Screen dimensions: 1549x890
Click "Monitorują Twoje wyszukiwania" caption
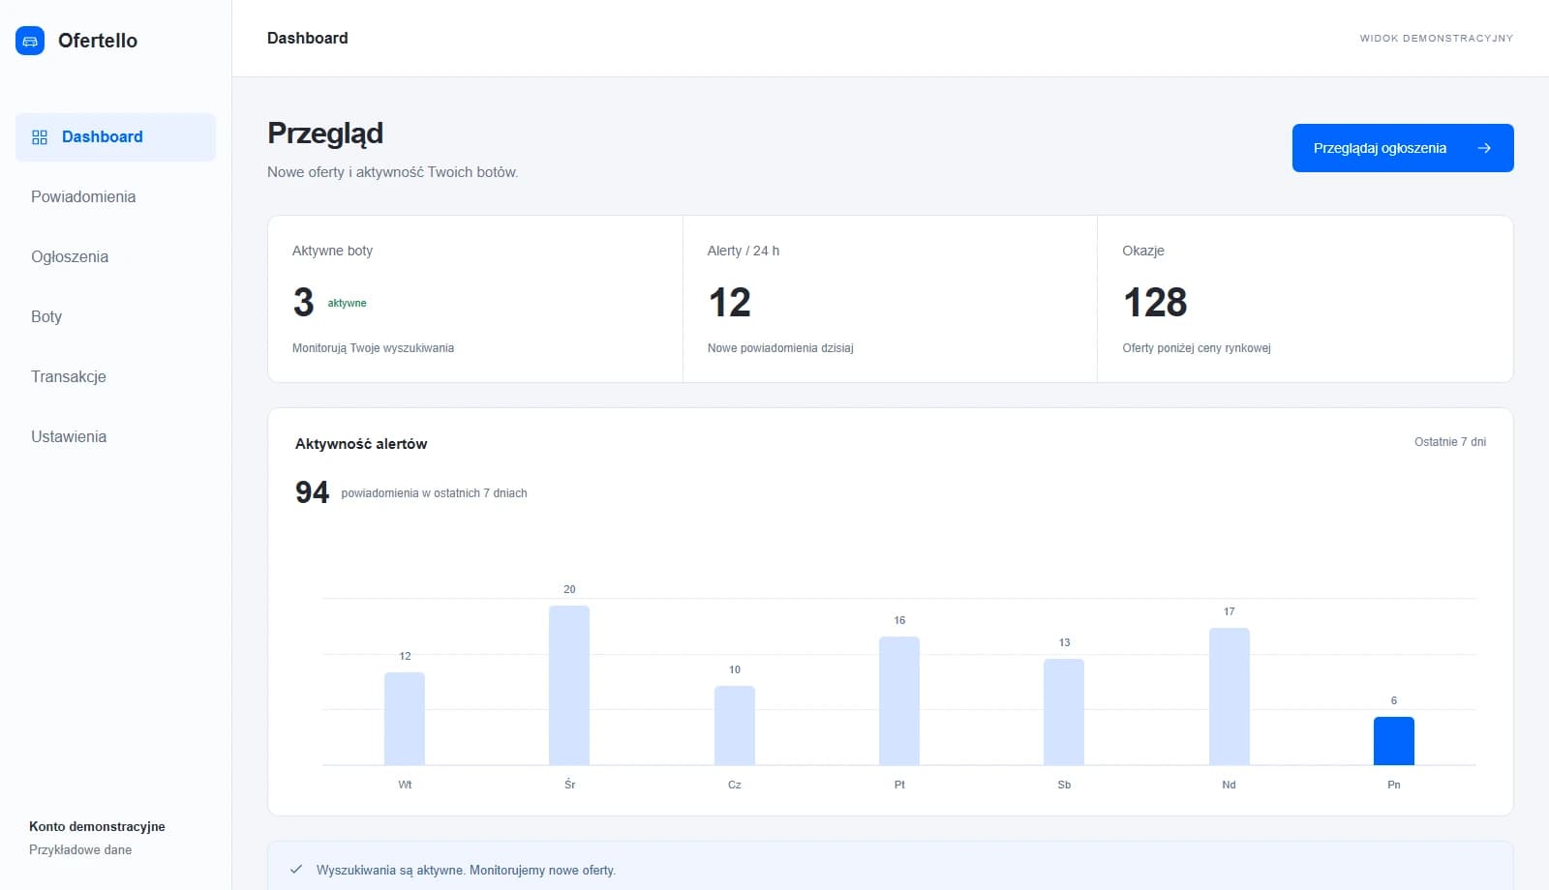pos(373,348)
